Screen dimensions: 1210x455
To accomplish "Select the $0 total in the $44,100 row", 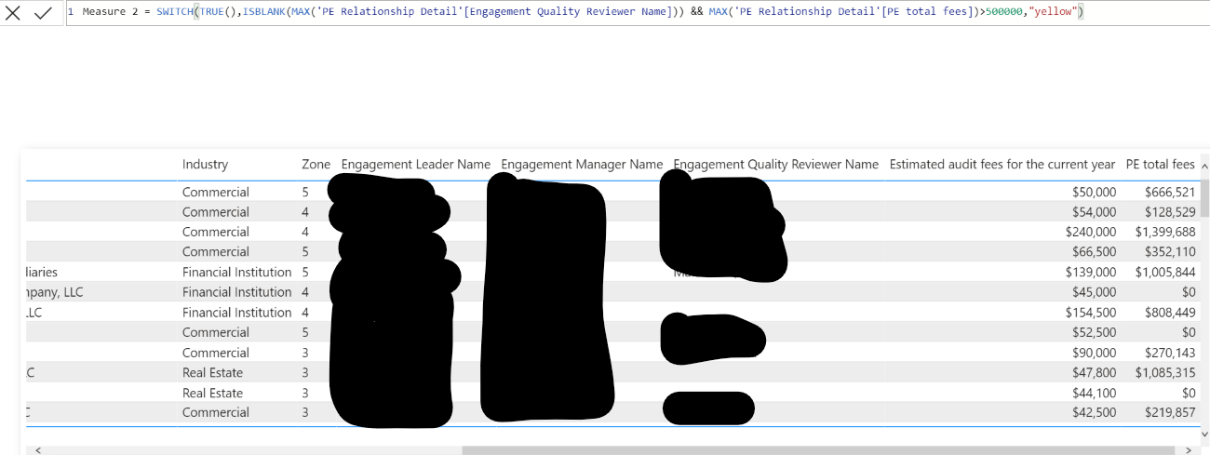I will tap(1189, 394).
